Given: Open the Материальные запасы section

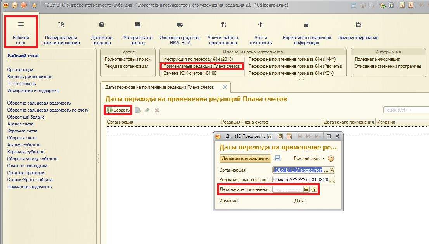Looking at the screenshot, I should [x=138, y=30].
